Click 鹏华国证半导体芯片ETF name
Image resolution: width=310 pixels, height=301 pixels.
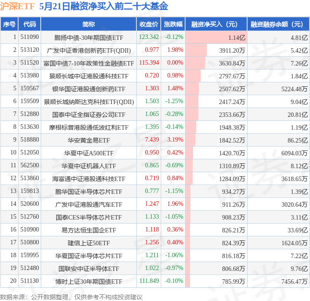pos(89,192)
